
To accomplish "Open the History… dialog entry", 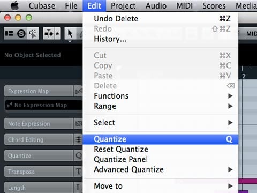I will click(x=161, y=39).
